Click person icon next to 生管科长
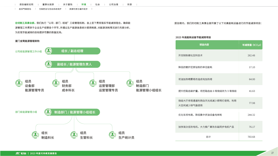 point(74,135)
